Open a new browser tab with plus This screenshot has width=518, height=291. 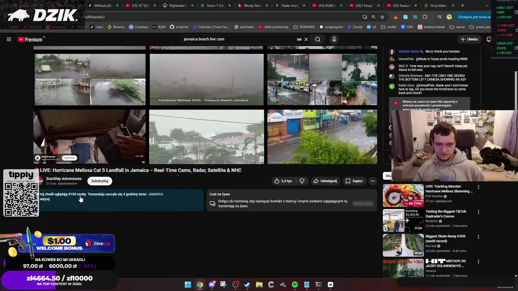coord(463,6)
